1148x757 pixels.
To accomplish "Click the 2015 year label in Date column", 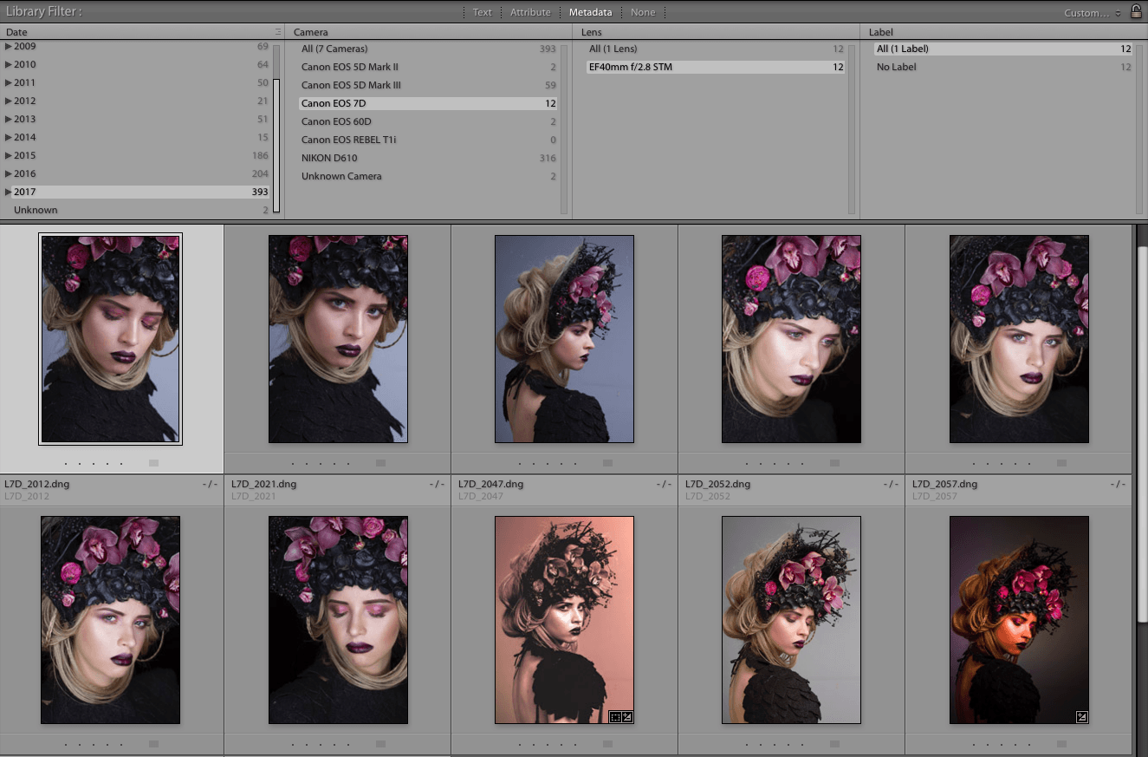I will click(x=25, y=155).
